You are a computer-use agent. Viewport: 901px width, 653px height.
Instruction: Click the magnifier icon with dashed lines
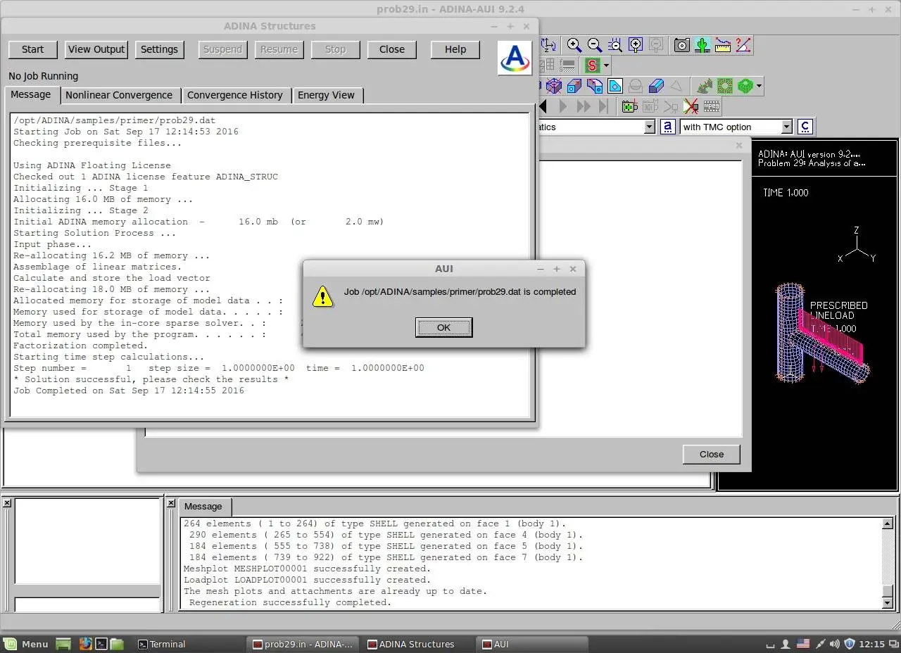(615, 45)
